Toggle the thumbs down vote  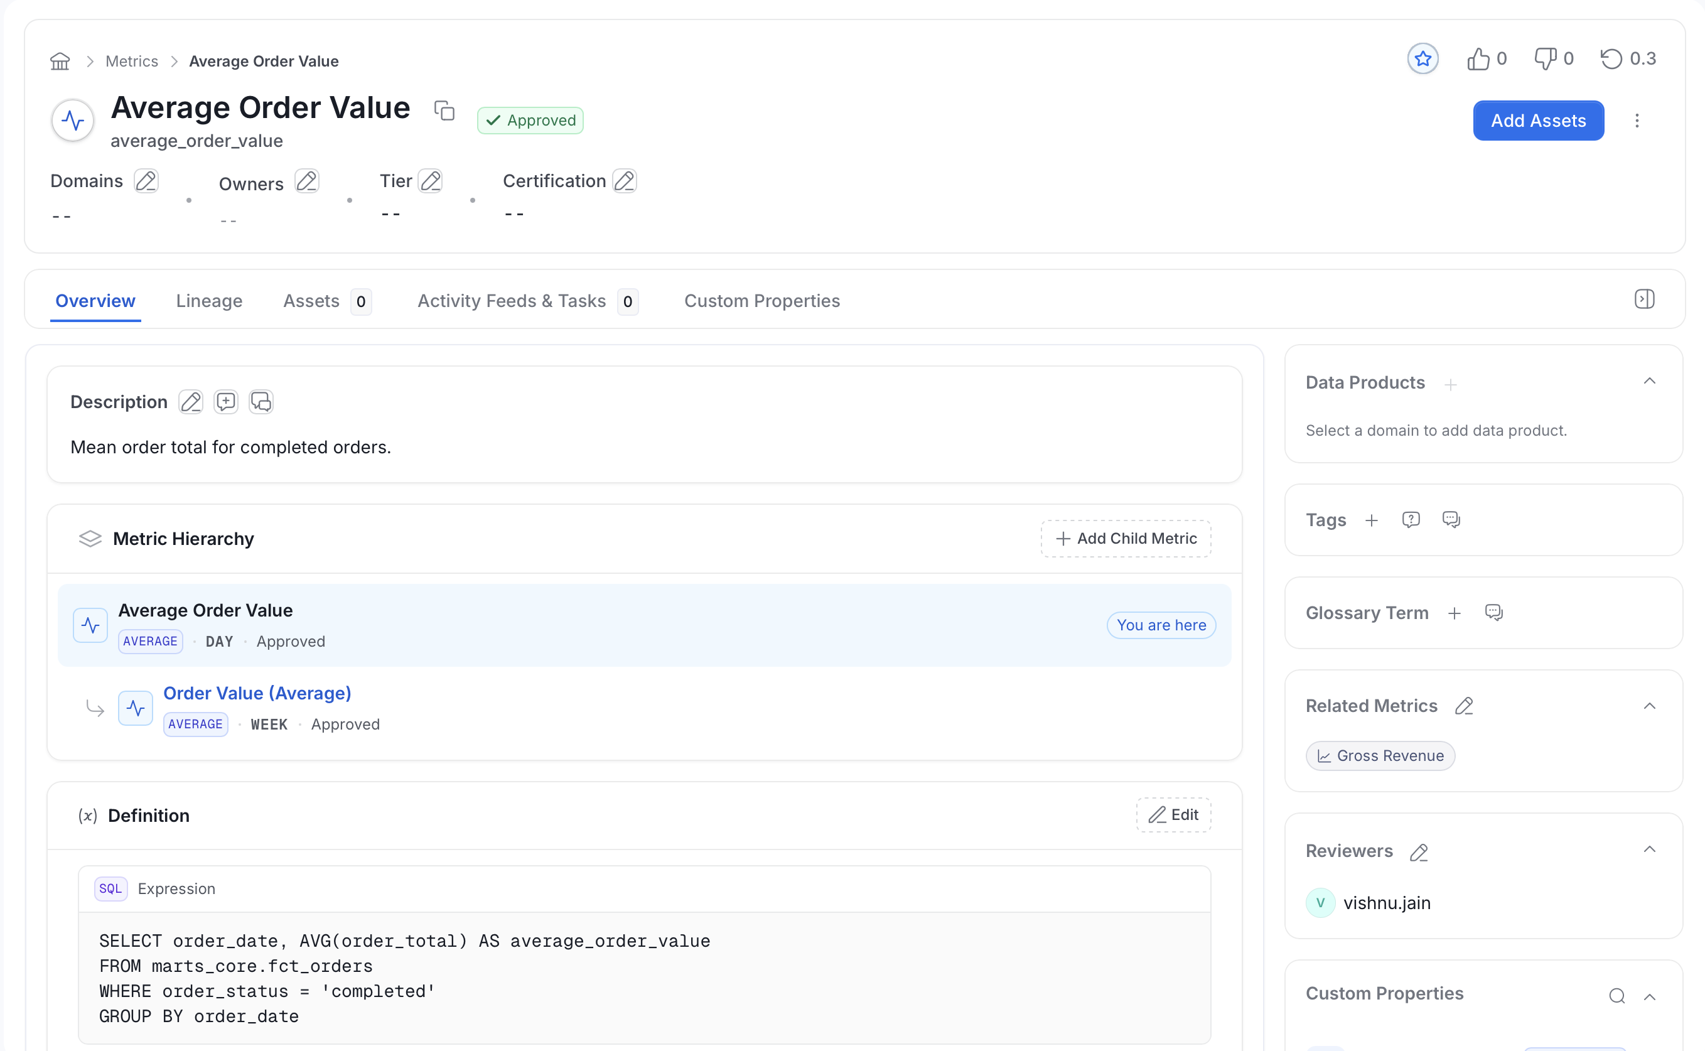coord(1554,58)
